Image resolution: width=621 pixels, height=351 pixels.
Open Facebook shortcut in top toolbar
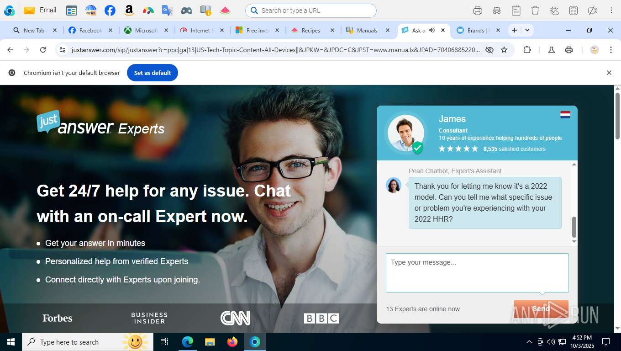pyautogui.click(x=110, y=11)
